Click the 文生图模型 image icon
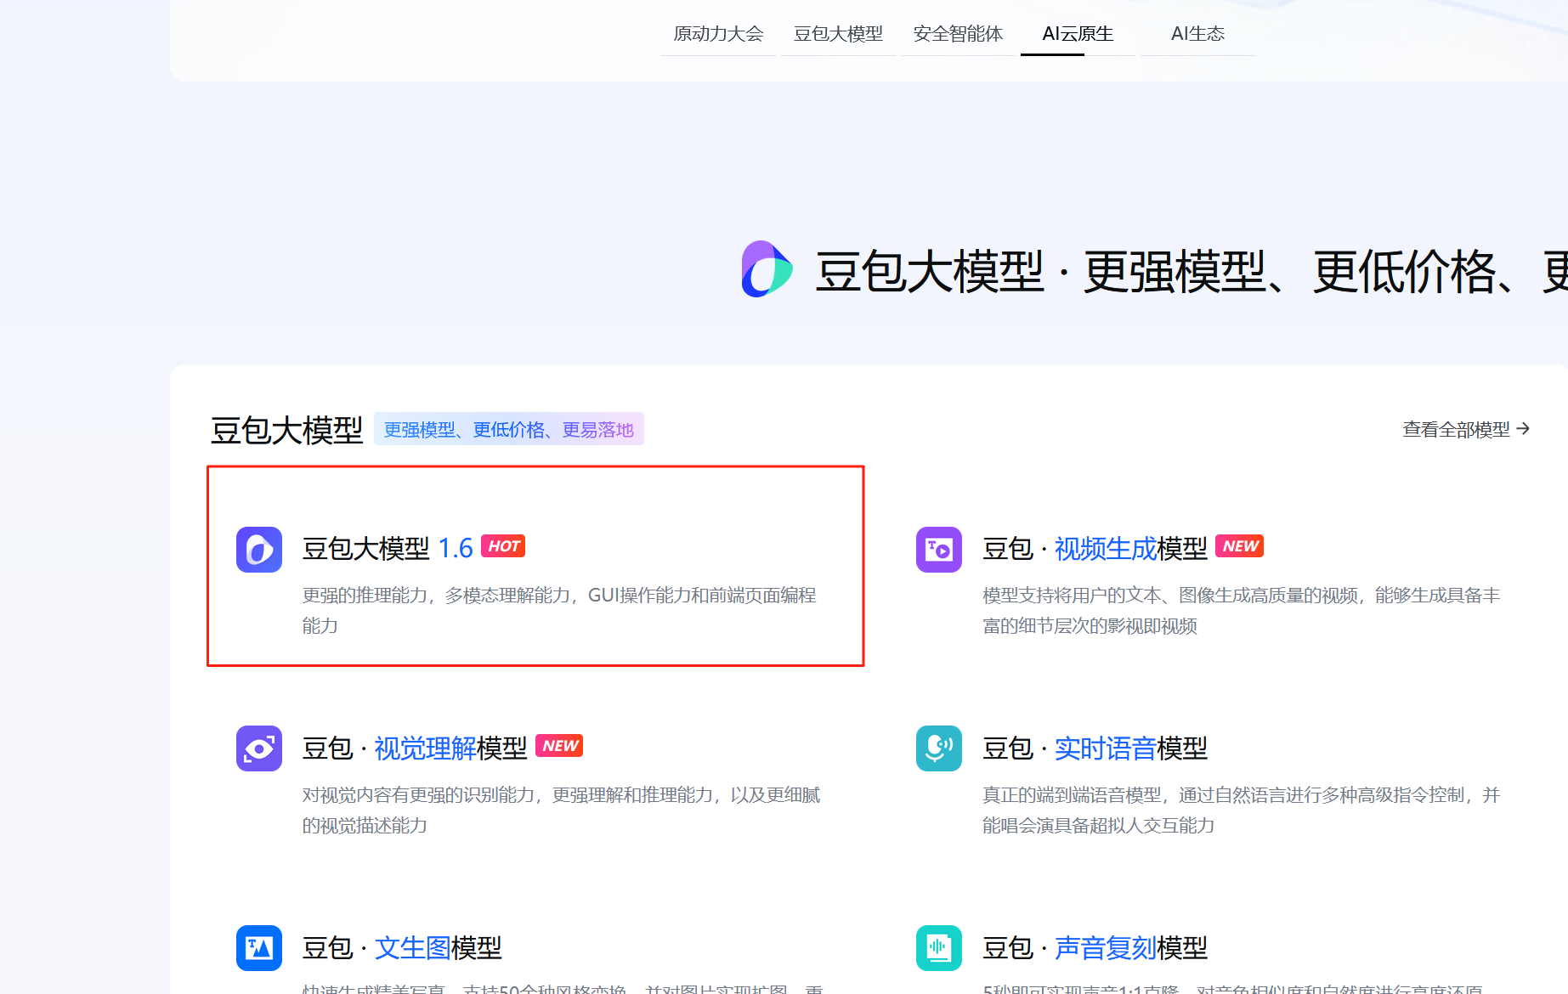Image resolution: width=1568 pixels, height=994 pixels. [259, 948]
